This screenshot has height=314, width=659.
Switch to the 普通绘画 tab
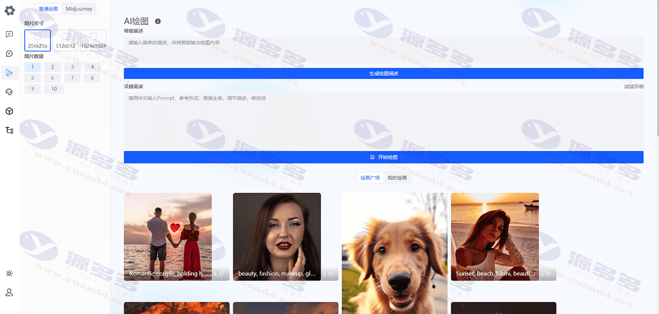(48, 9)
